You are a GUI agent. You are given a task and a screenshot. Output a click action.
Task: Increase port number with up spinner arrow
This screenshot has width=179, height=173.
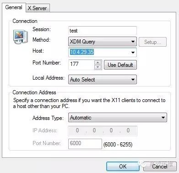(x=98, y=62)
